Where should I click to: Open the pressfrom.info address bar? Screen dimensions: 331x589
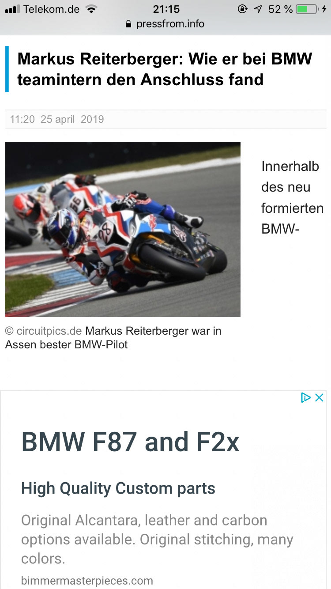pyautogui.click(x=165, y=24)
